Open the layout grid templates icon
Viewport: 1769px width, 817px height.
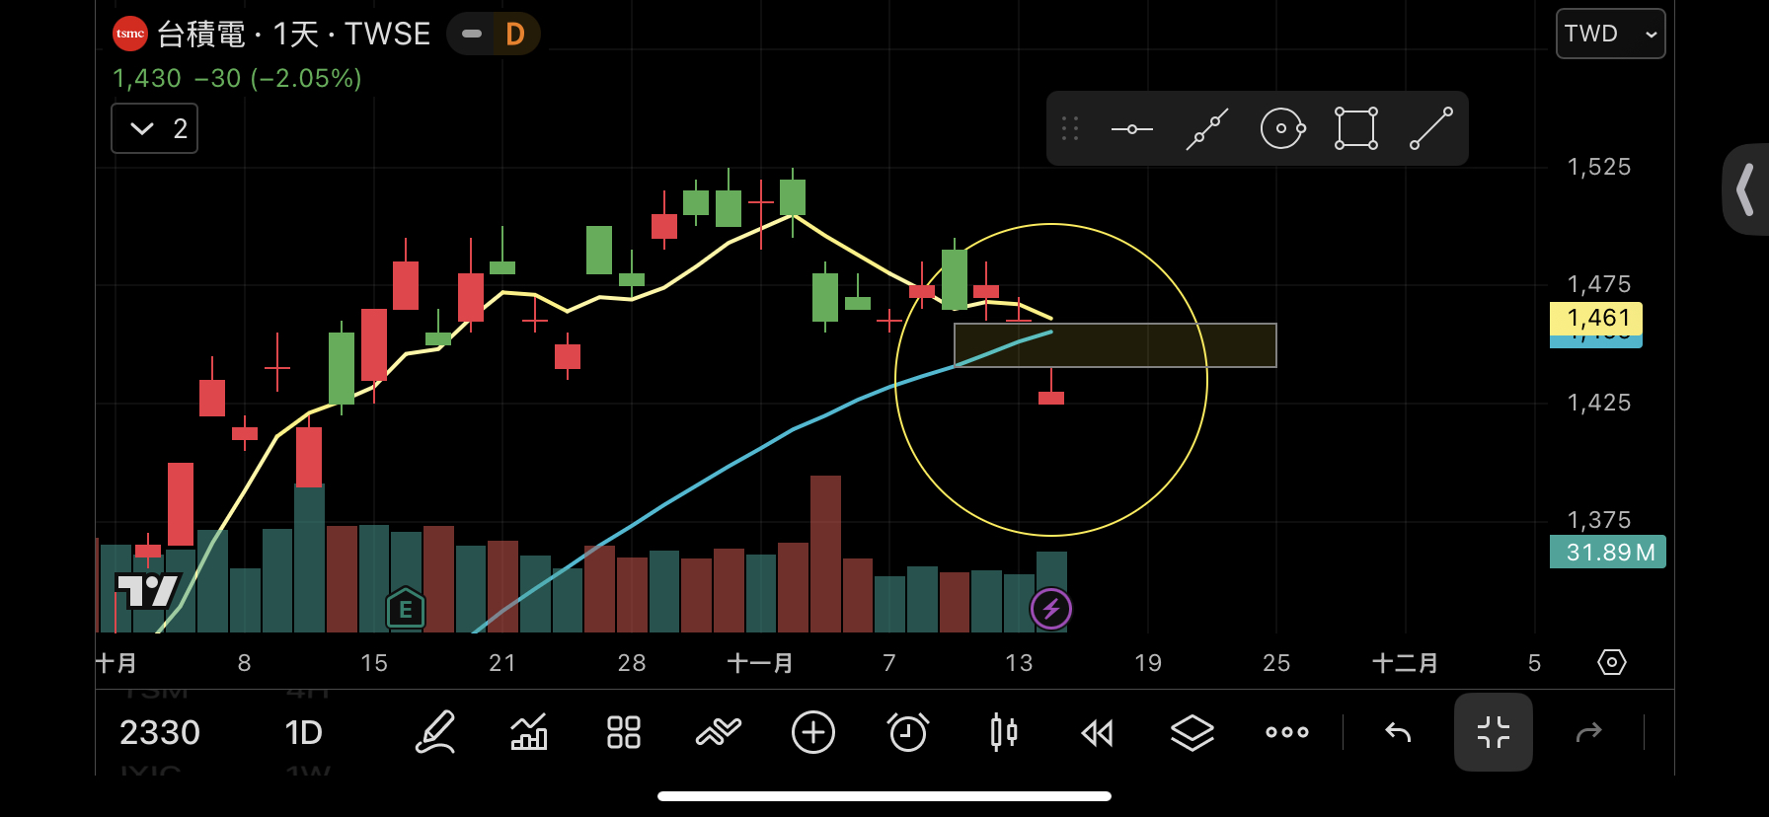[x=624, y=732]
